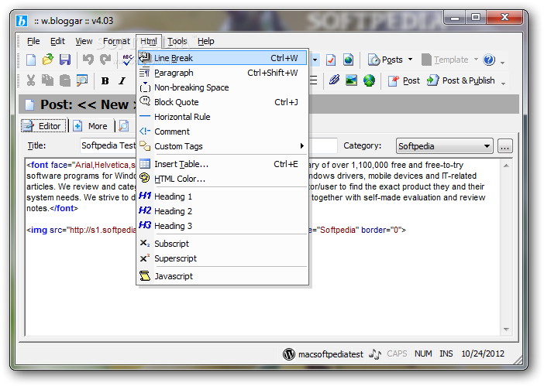Click the blue Help question mark icon
This screenshot has width=544, height=386.
(x=489, y=60)
